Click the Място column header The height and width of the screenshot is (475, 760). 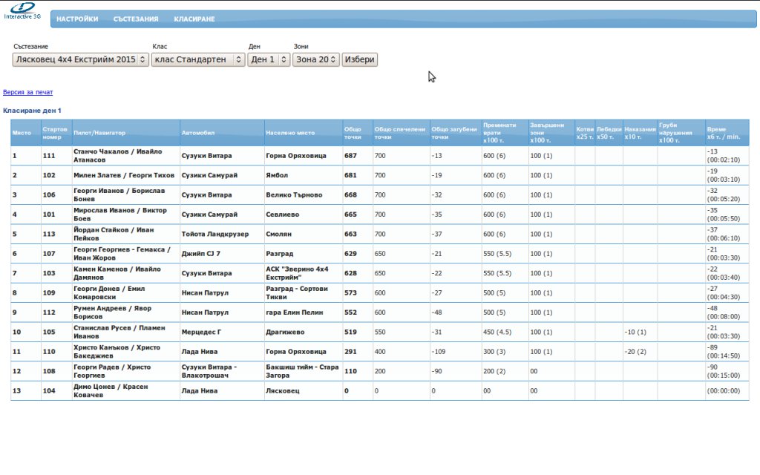click(x=22, y=133)
